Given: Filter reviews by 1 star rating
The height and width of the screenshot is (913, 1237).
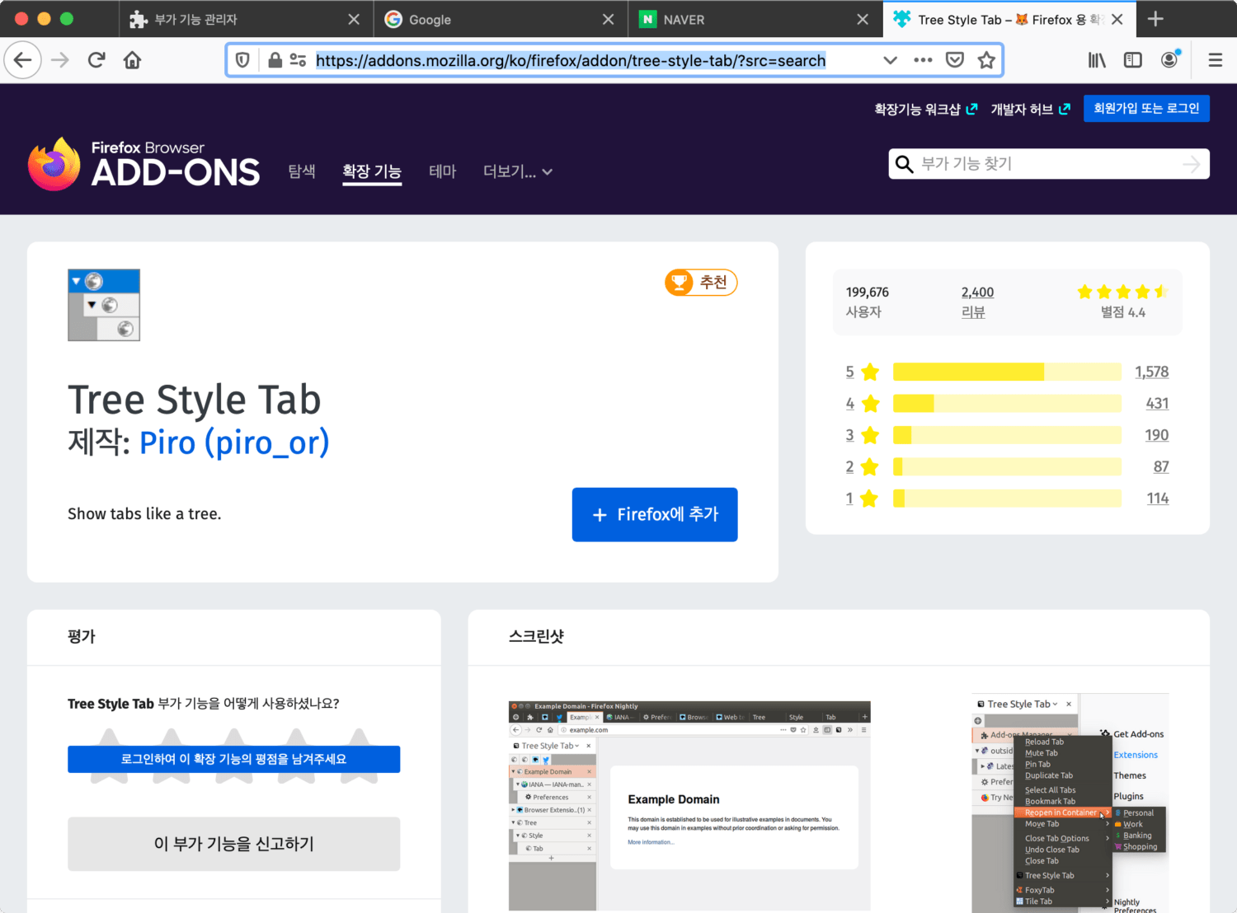Looking at the screenshot, I should click(862, 499).
